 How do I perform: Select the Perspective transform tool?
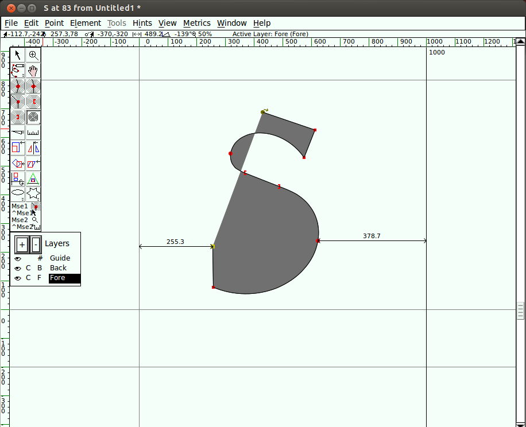click(33, 179)
